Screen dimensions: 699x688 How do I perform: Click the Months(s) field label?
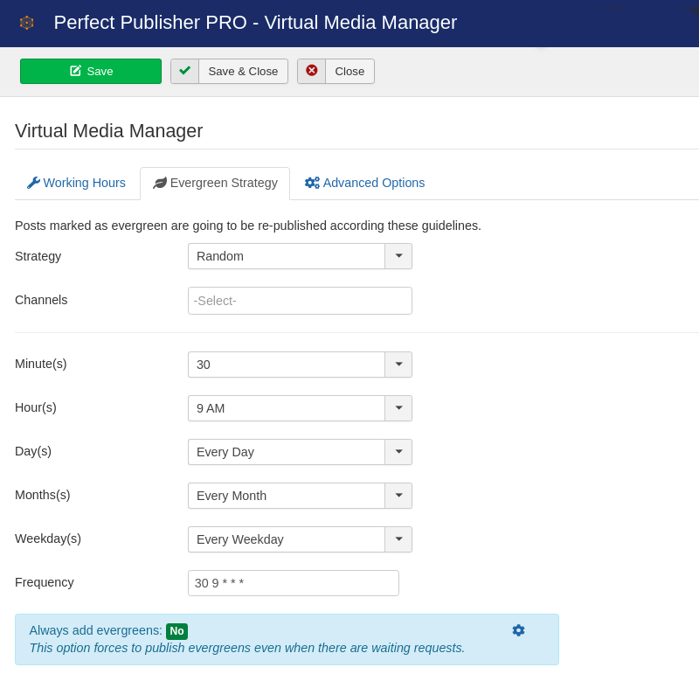[x=42, y=495]
